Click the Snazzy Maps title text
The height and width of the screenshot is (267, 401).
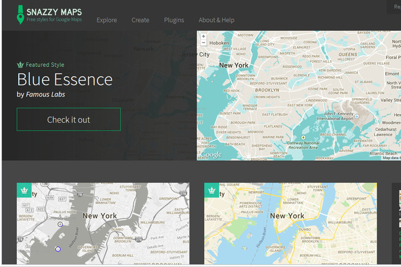point(54,12)
